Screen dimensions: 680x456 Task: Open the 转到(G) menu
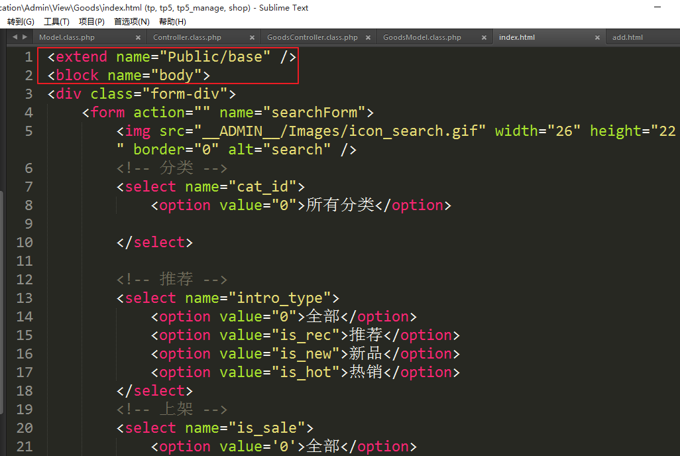point(21,22)
